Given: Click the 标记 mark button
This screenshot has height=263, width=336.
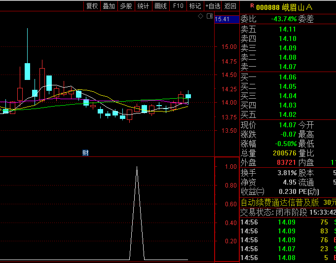Looking at the screenshot, I should (x=195, y=6).
